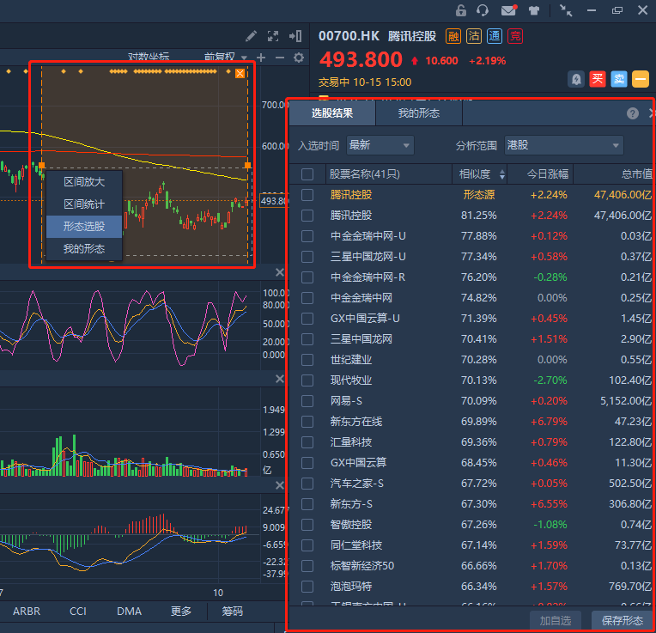Choose 区间统计 from context menu

tap(84, 204)
